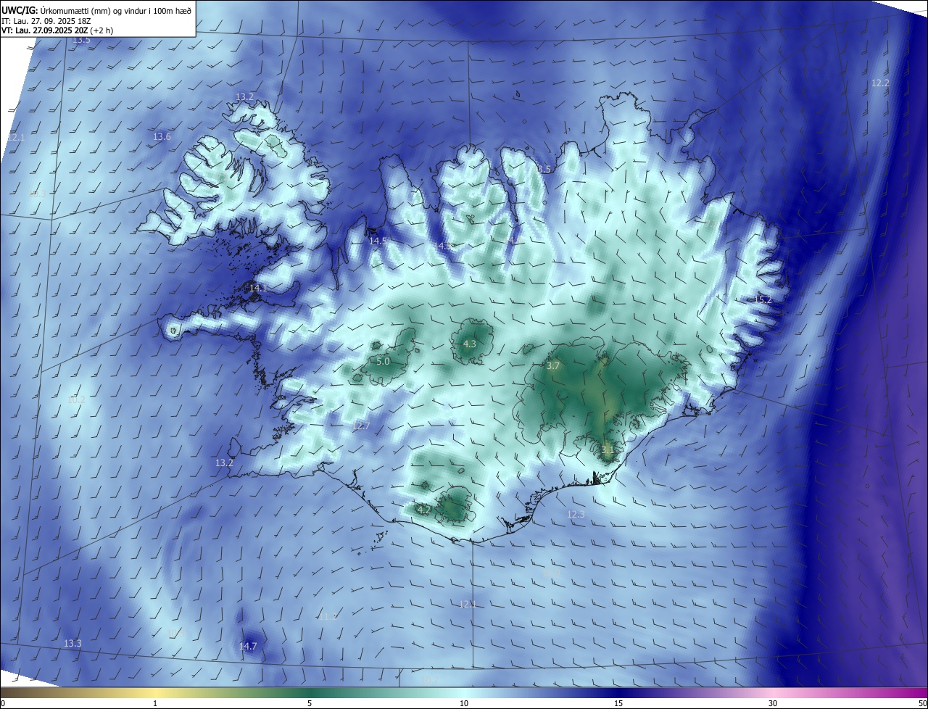This screenshot has height=709, width=928.
Task: Click the map value label '12.2'
Action: (x=880, y=83)
